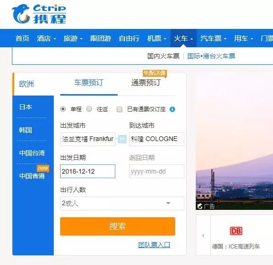
Task: Select the 单程 one-way radio button
Action: coord(63,109)
